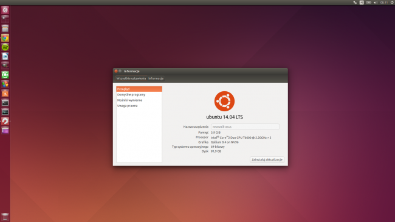Open the Files manager in launcher
395x222 pixels.
point(5,29)
